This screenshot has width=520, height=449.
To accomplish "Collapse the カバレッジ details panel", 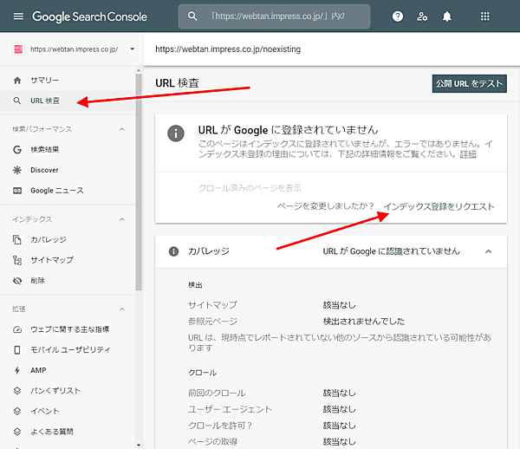I will (x=488, y=251).
